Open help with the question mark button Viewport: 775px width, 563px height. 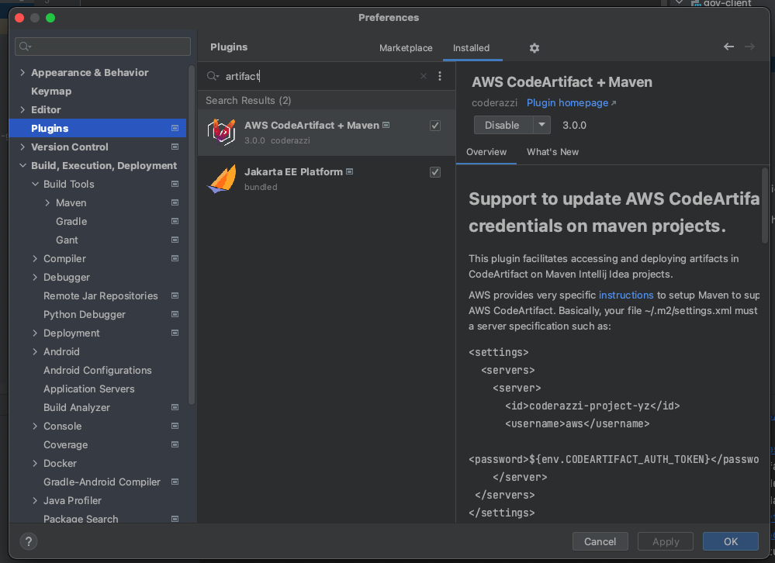pos(29,541)
